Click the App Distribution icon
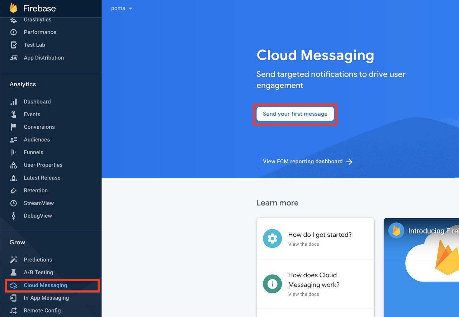 coord(14,58)
